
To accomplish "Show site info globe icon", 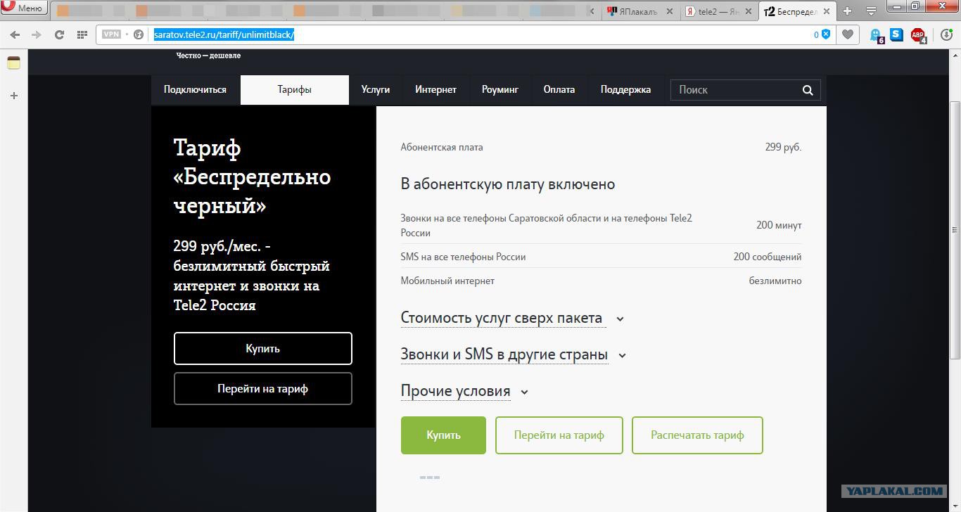I will (x=139, y=34).
